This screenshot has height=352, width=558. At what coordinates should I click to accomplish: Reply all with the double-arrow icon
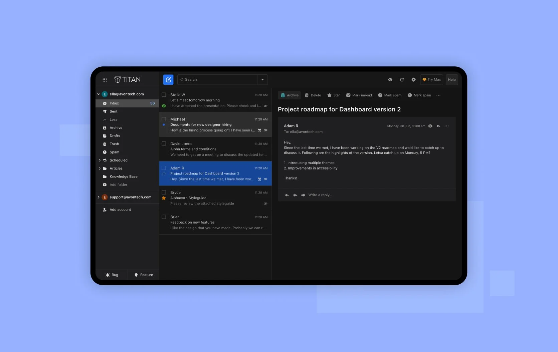click(x=295, y=195)
